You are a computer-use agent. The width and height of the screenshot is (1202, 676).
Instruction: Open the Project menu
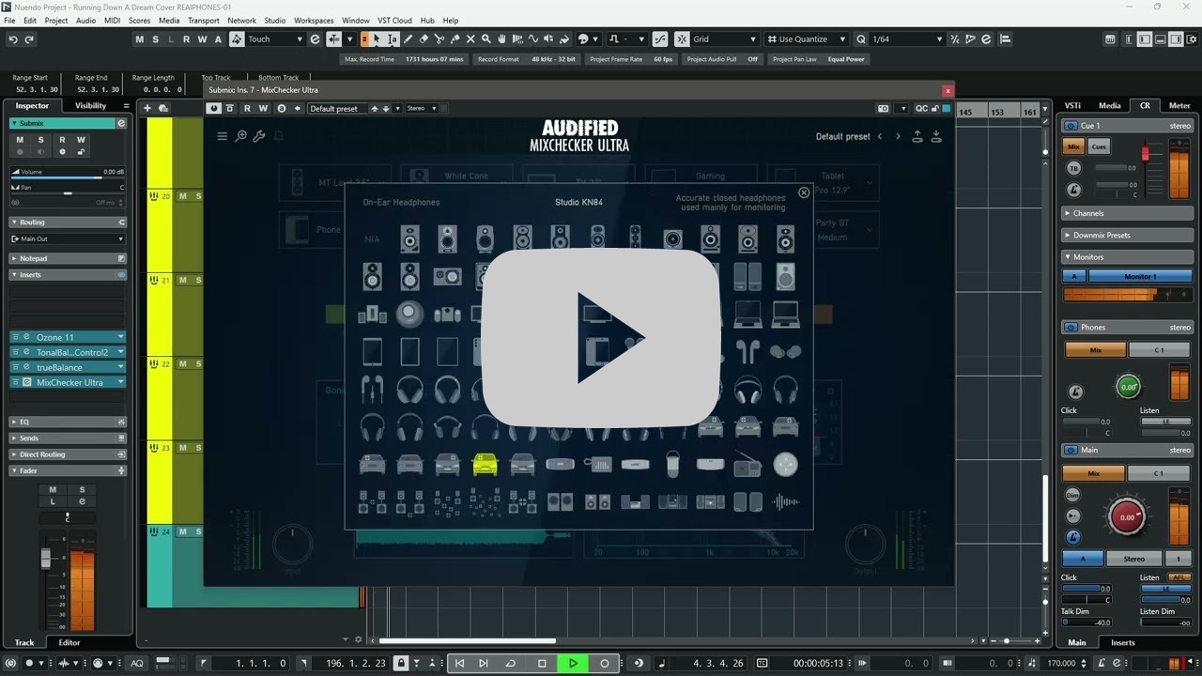[56, 21]
